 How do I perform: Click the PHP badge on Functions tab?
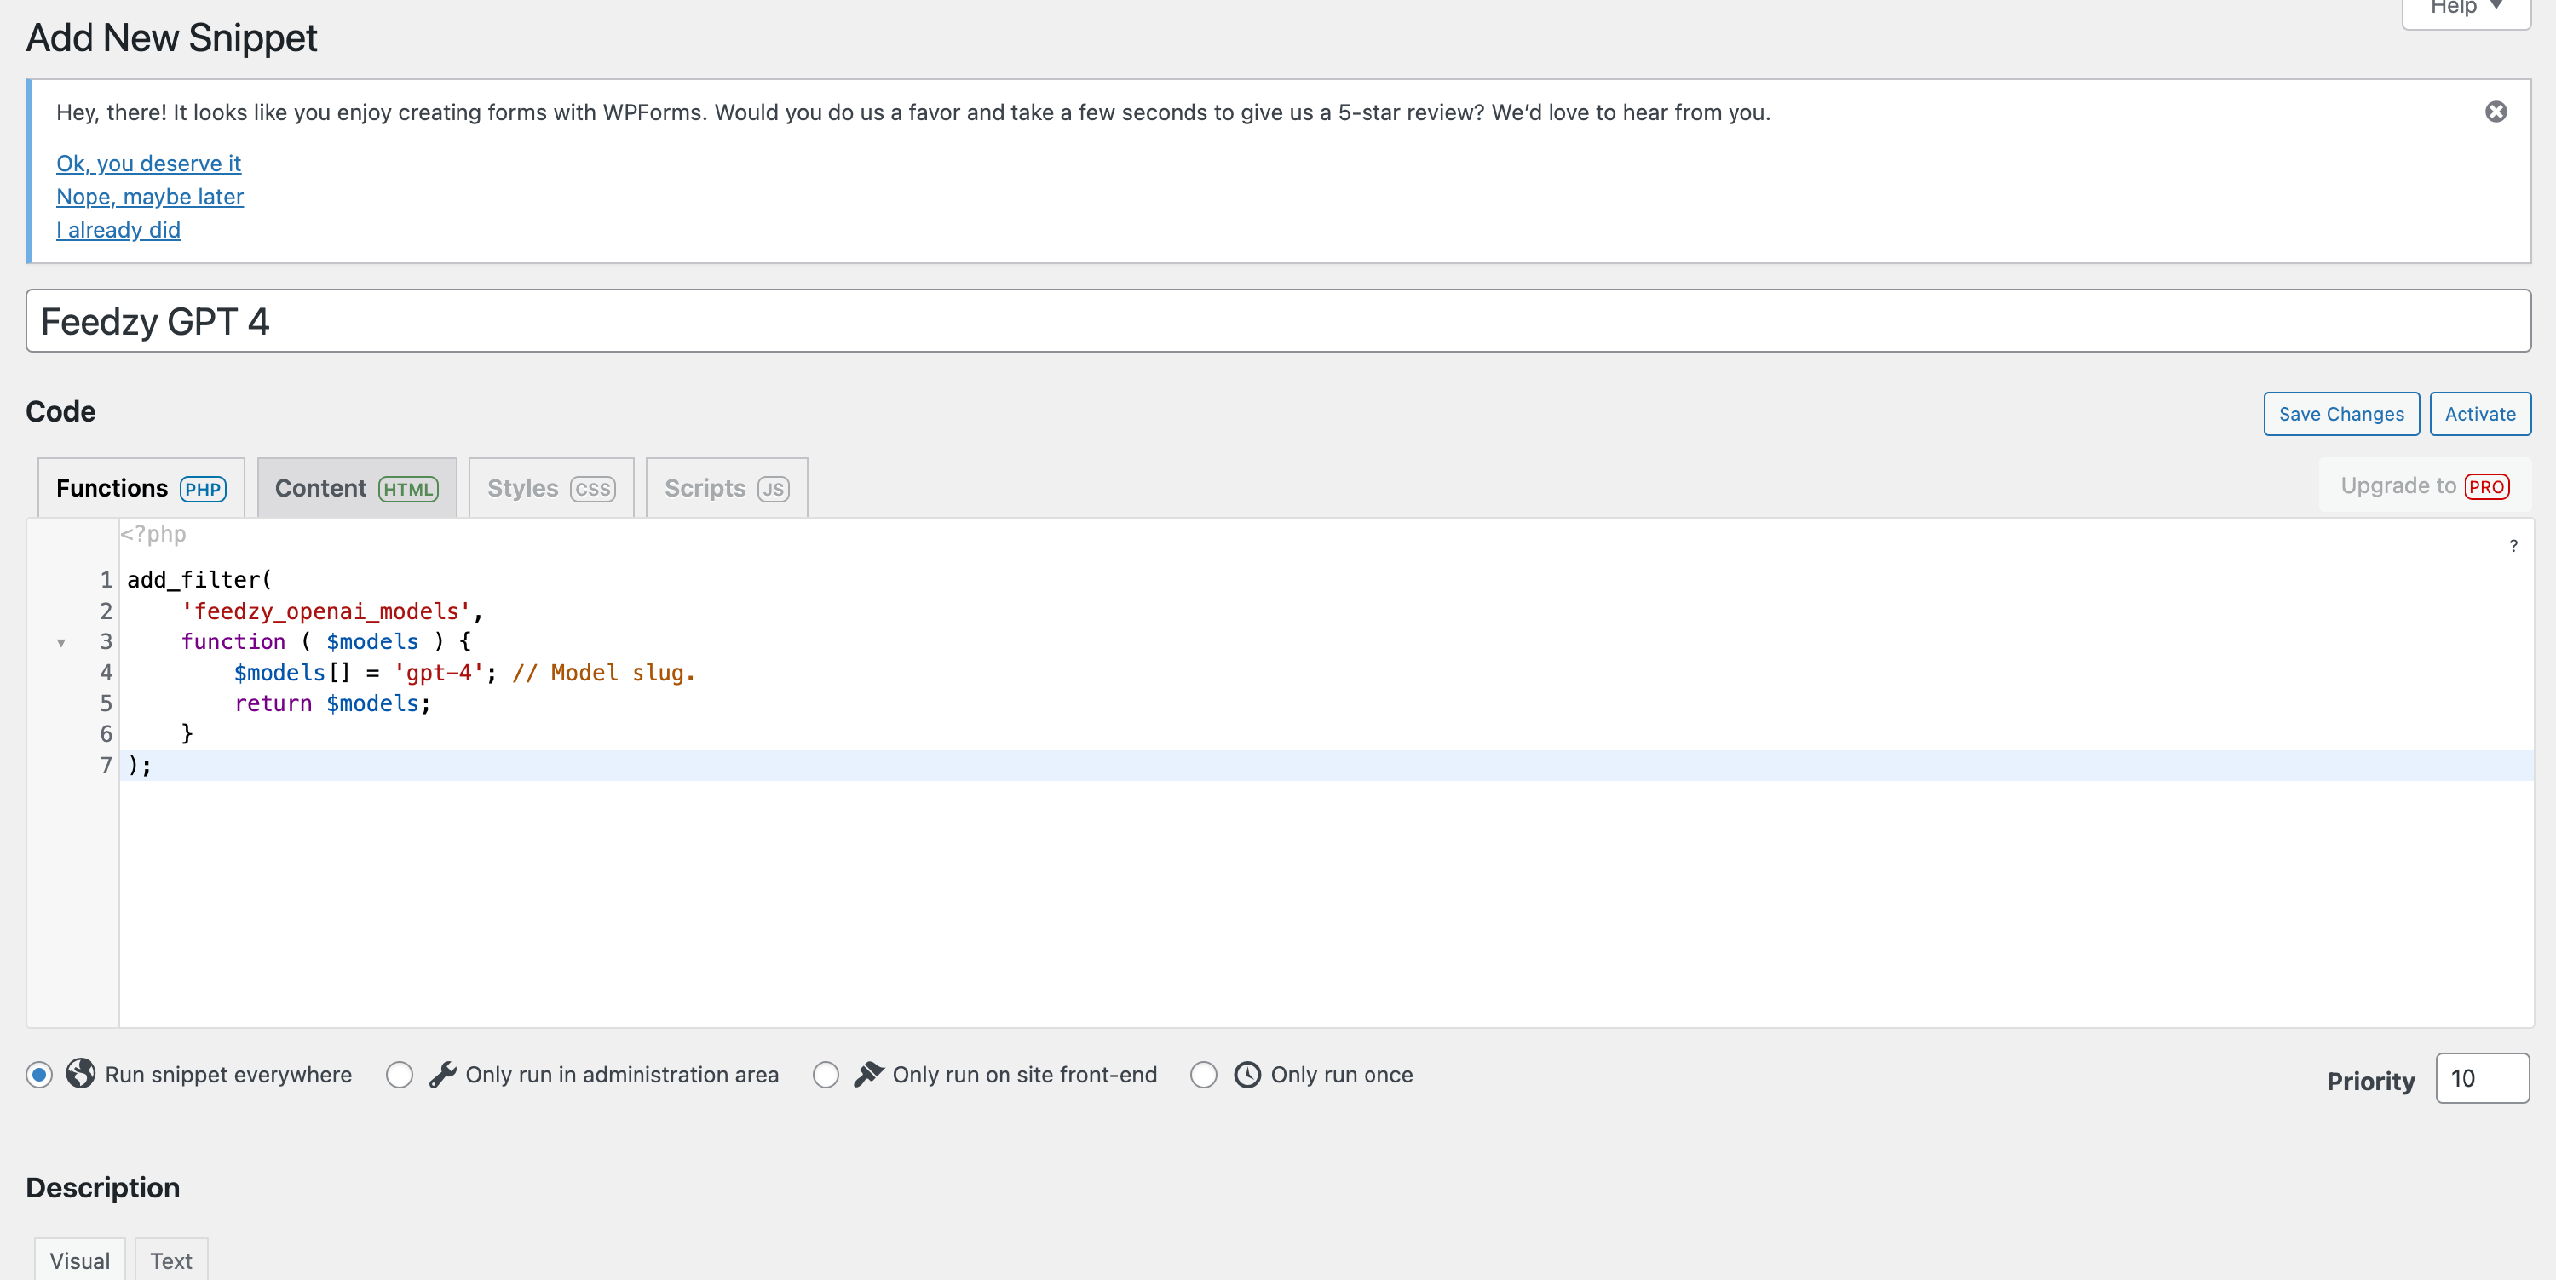(203, 489)
